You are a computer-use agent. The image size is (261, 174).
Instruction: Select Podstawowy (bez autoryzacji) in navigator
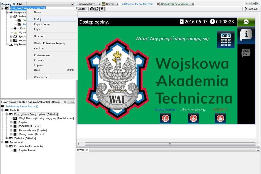[22, 106]
